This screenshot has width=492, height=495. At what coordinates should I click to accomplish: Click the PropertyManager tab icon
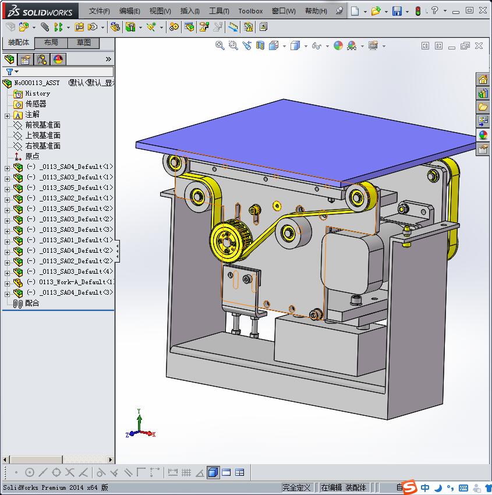(26, 59)
